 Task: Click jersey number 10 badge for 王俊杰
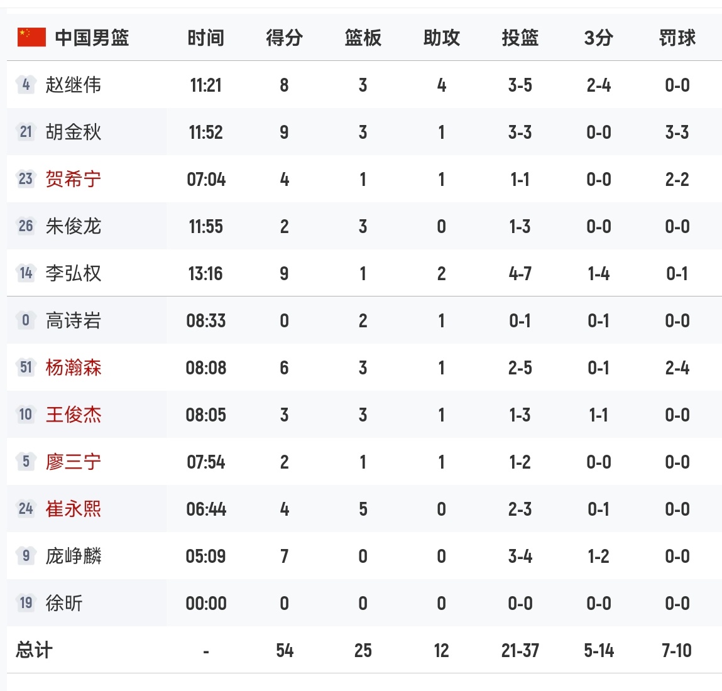26,415
